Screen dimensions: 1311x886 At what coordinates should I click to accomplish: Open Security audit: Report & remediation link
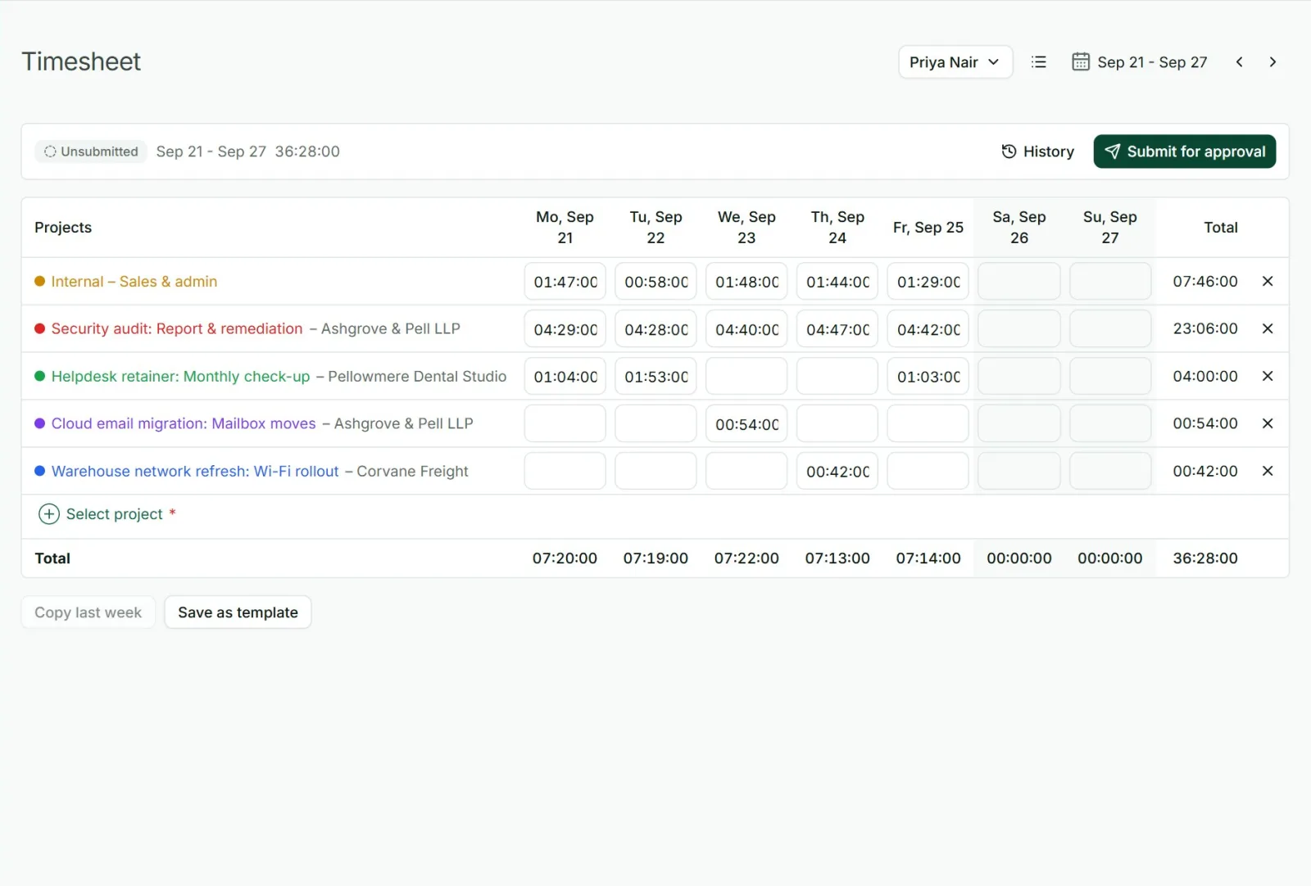pyautogui.click(x=177, y=328)
